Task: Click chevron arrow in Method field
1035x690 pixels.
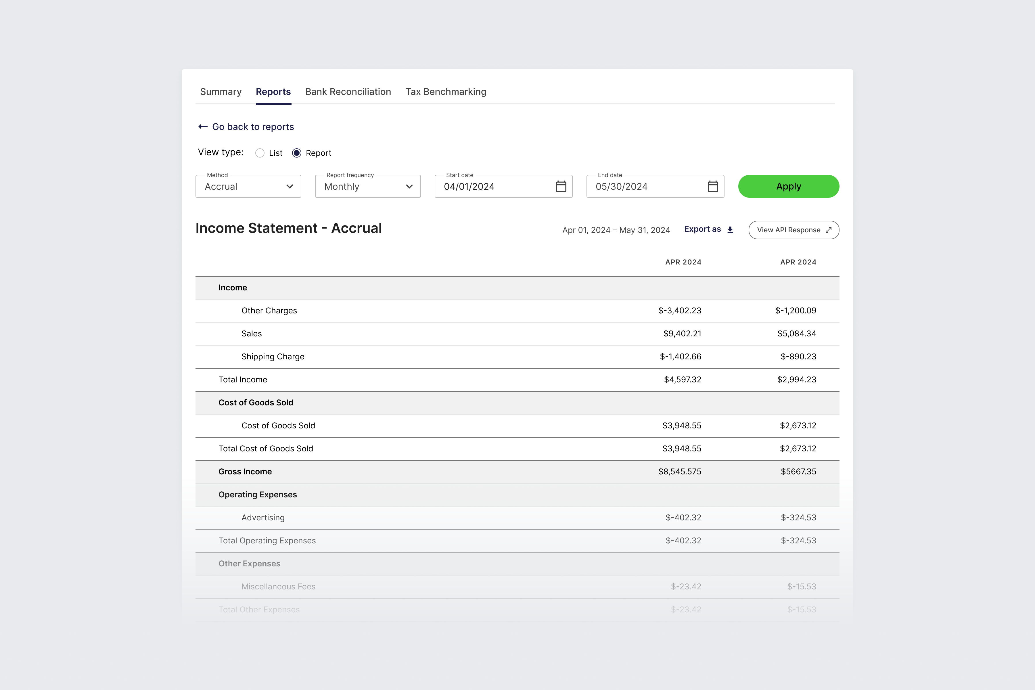Action: [x=290, y=187]
